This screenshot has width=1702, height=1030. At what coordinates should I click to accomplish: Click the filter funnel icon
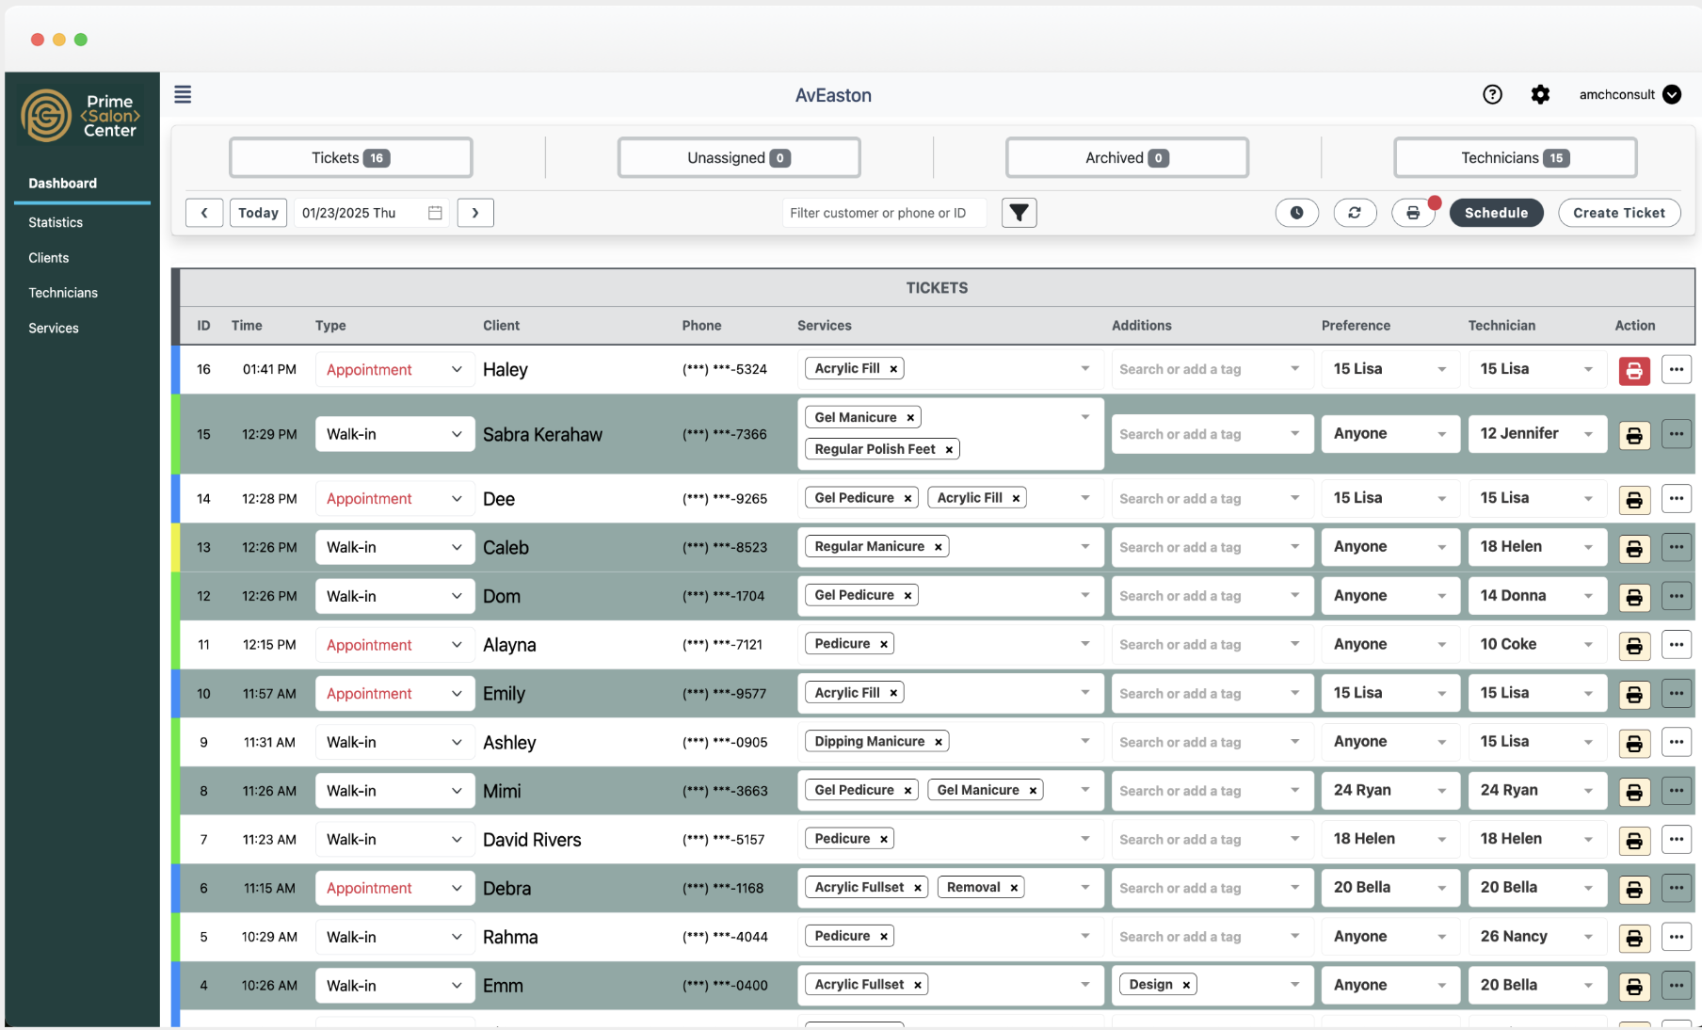[1019, 213]
